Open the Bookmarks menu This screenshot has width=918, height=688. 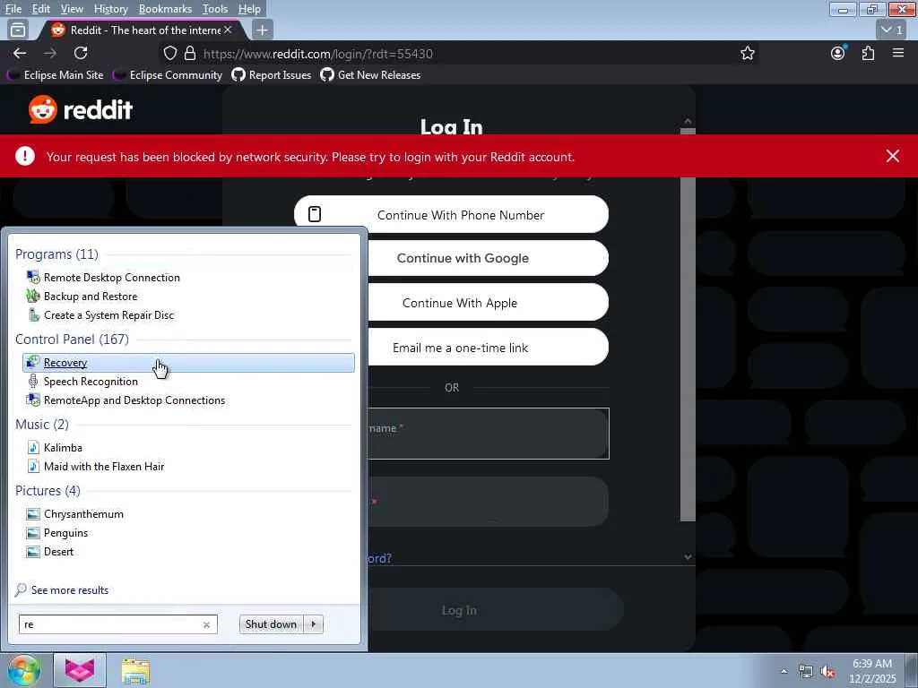pos(165,9)
